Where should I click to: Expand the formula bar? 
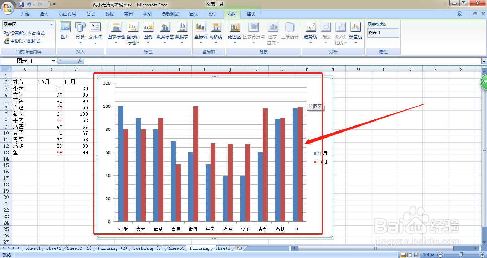tap(484, 61)
